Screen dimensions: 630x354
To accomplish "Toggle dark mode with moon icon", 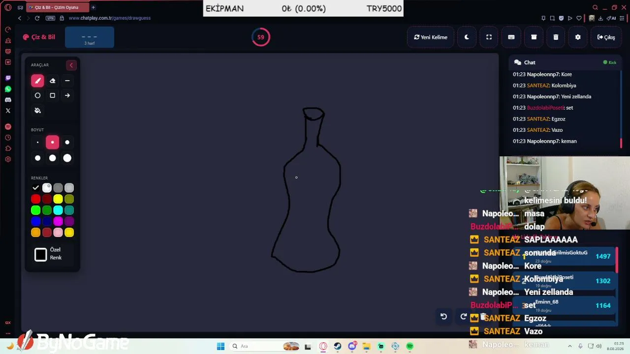I will point(467,37).
